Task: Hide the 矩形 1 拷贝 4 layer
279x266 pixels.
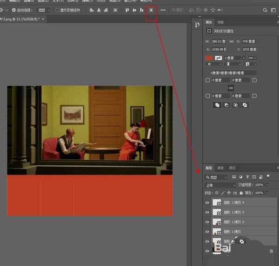Action: [207, 202]
